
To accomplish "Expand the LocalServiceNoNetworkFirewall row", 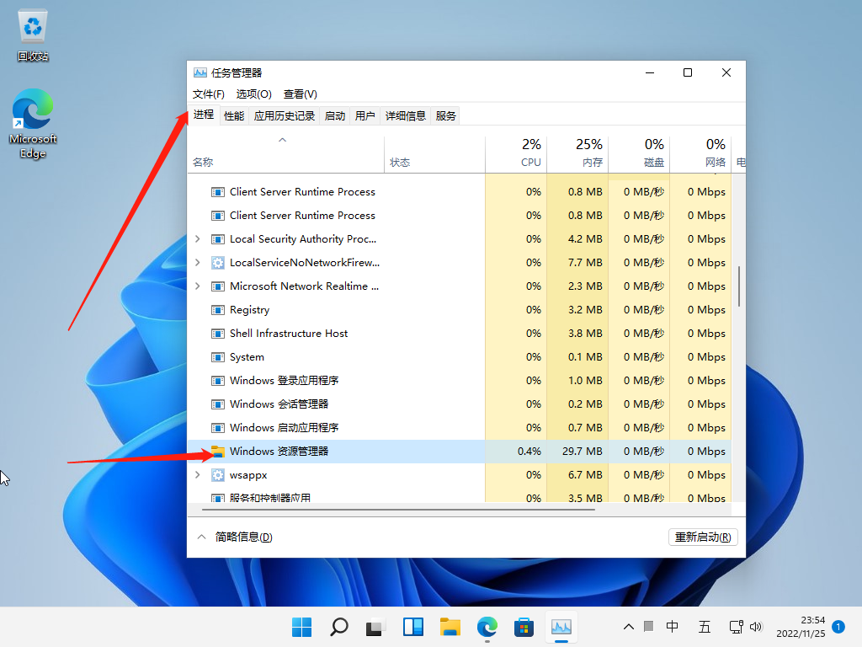I will pos(197,263).
